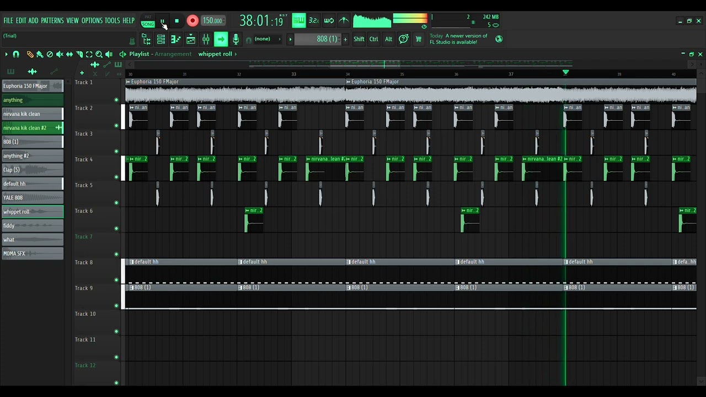Select the Playback scrub tool
The width and height of the screenshot is (706, 397).
(x=109, y=54)
